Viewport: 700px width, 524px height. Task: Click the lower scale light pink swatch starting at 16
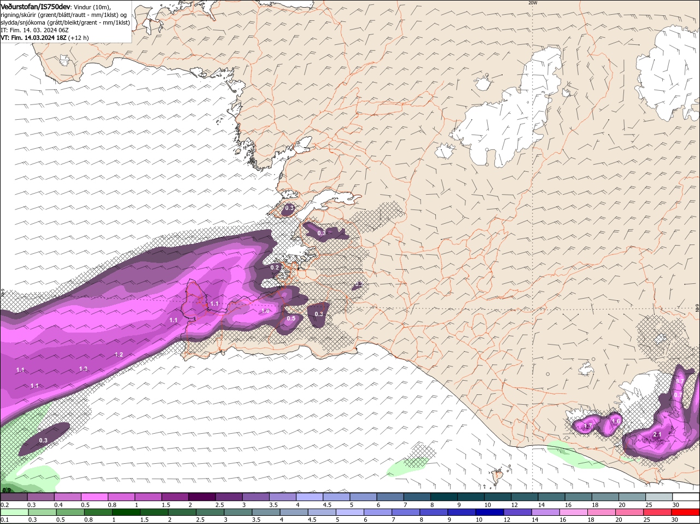(573, 512)
